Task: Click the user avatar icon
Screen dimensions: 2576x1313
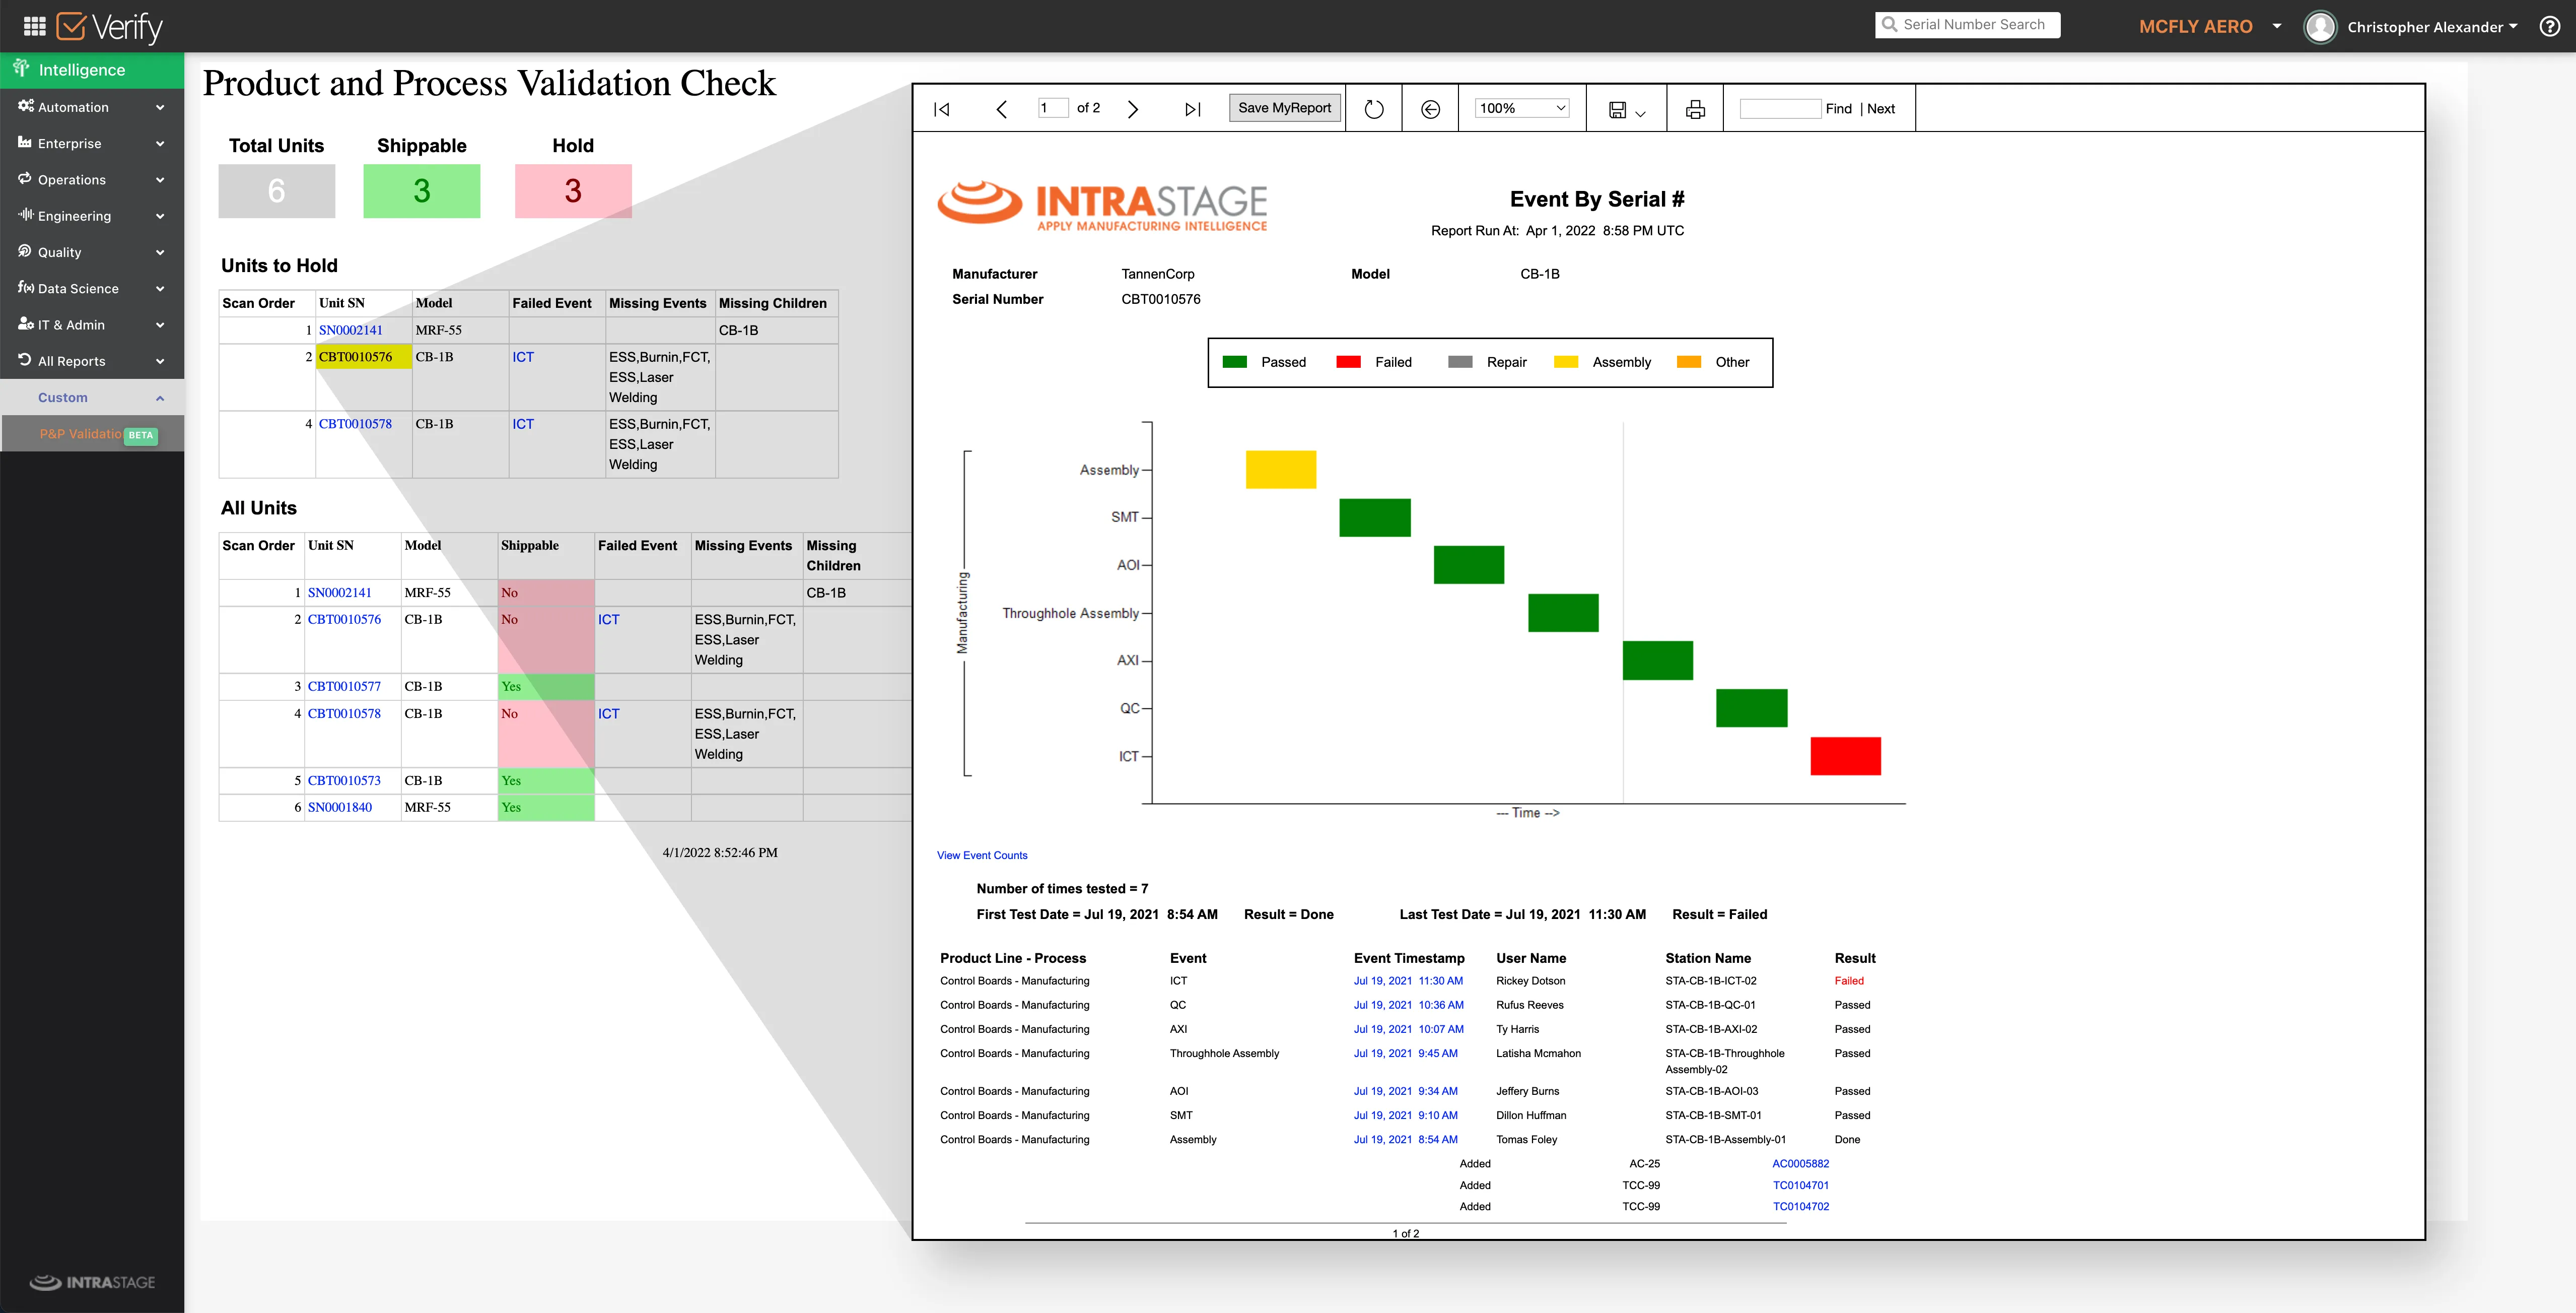Action: 2319,27
